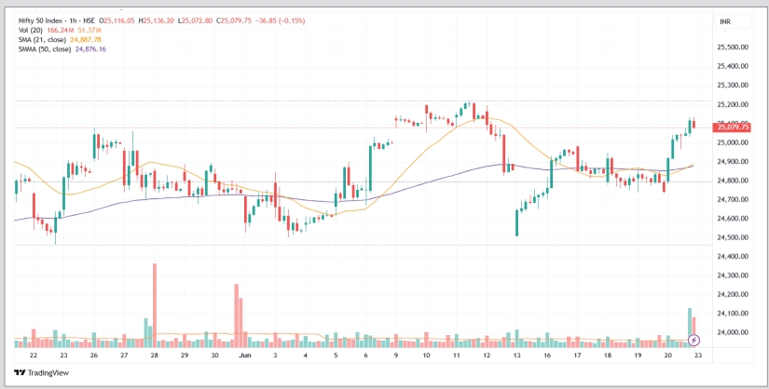Select the Nifty 50 Index 1h NSE title
769x389 pixels.
click(56, 21)
